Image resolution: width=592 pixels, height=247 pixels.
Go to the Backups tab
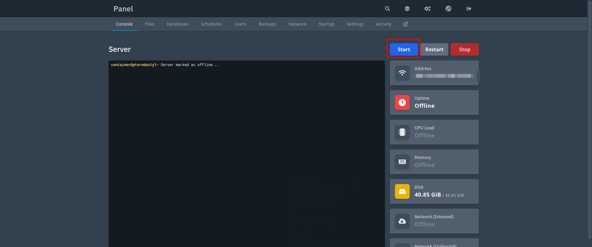(267, 24)
